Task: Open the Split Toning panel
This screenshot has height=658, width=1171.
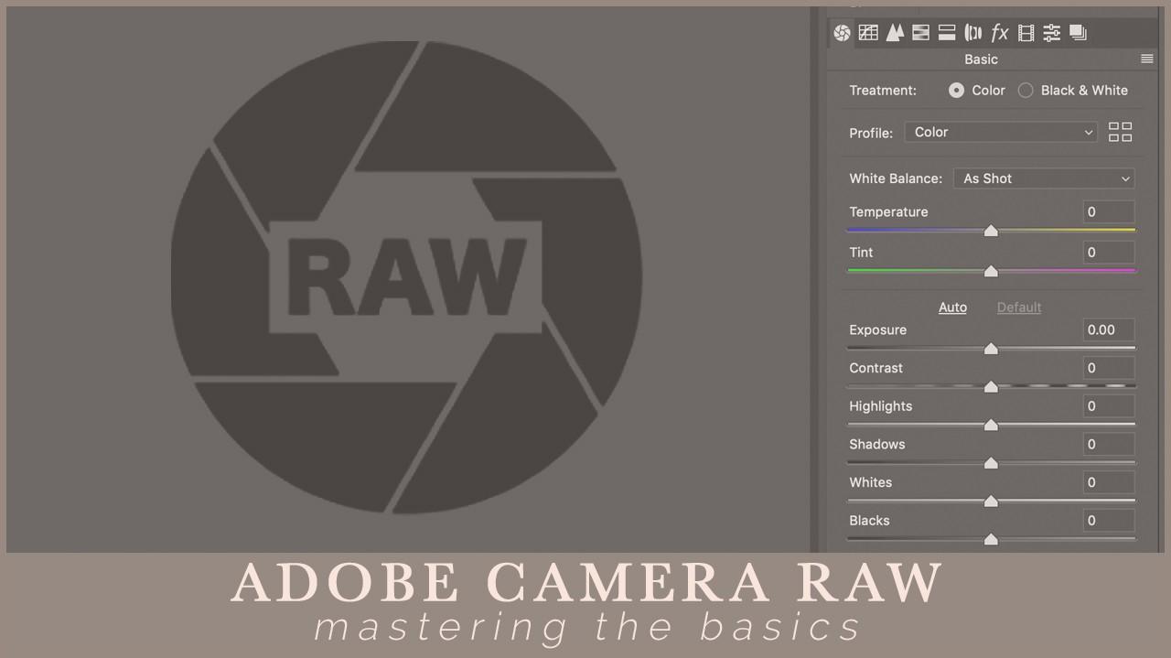Action: click(947, 33)
